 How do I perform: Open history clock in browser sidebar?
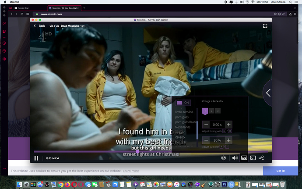point(4,43)
